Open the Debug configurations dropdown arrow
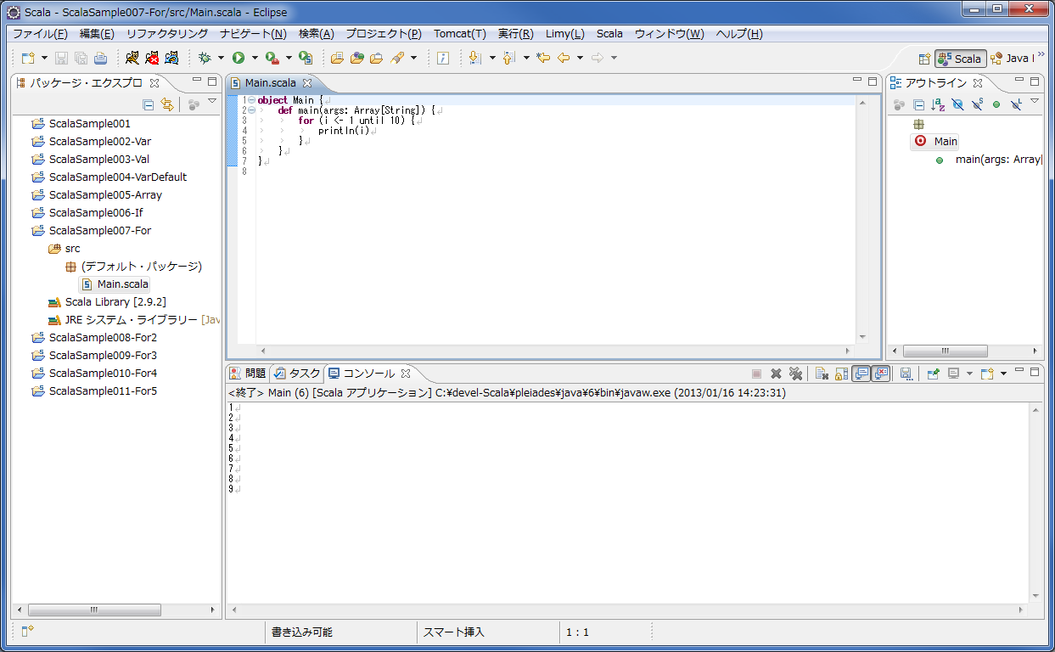The width and height of the screenshot is (1055, 652). coord(221,58)
